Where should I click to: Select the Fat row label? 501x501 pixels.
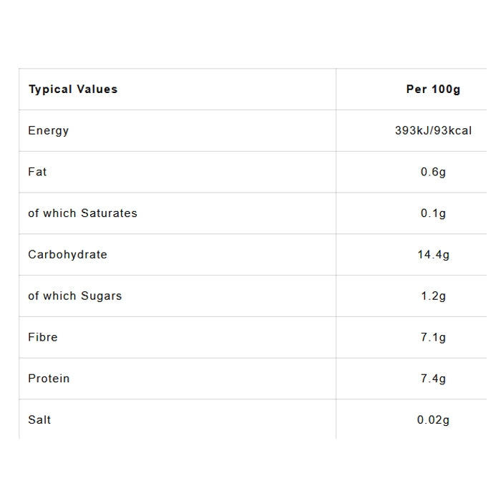tap(37, 172)
